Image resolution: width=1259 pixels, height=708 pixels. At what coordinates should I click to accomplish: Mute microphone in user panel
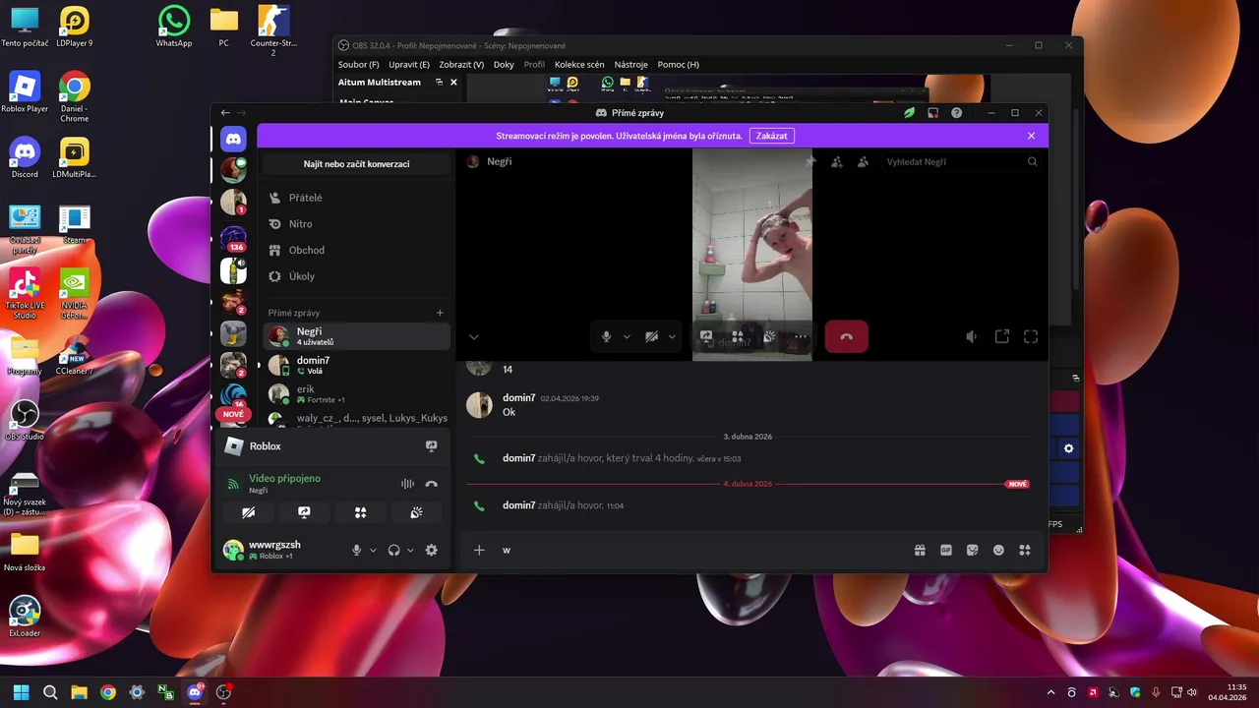[357, 551]
